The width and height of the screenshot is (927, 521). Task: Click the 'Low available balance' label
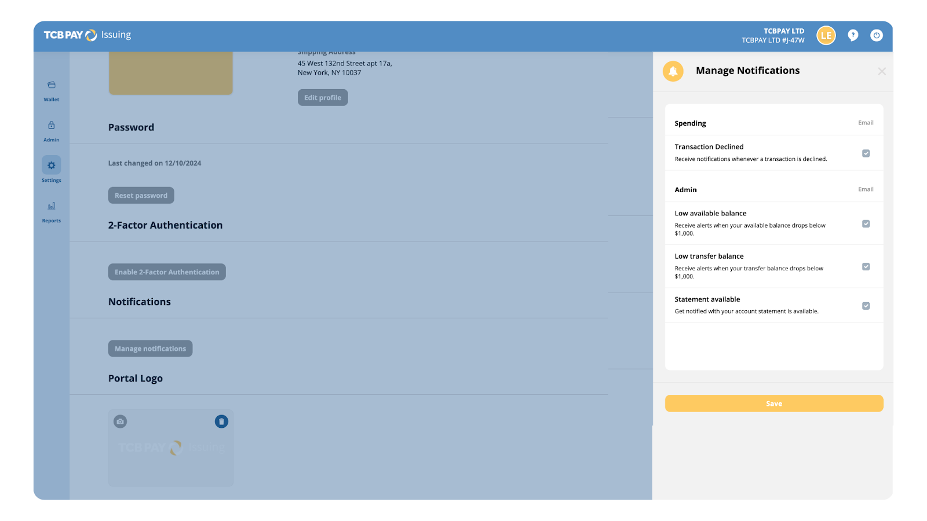pyautogui.click(x=710, y=214)
